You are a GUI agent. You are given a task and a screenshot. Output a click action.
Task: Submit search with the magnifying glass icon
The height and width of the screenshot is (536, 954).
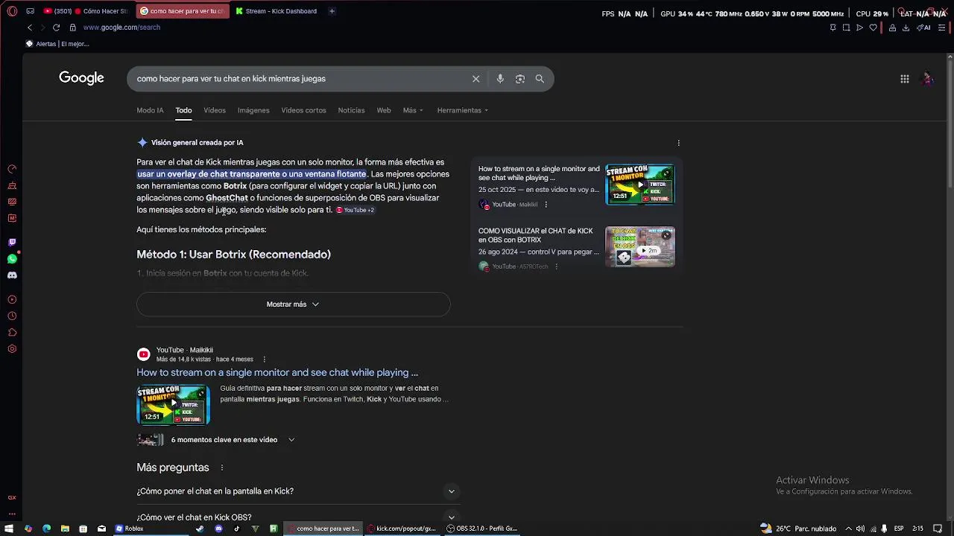click(x=540, y=79)
